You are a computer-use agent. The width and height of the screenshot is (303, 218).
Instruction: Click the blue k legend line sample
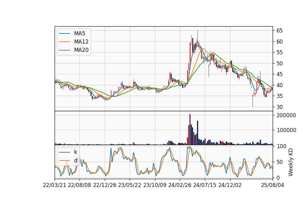coord(64,152)
